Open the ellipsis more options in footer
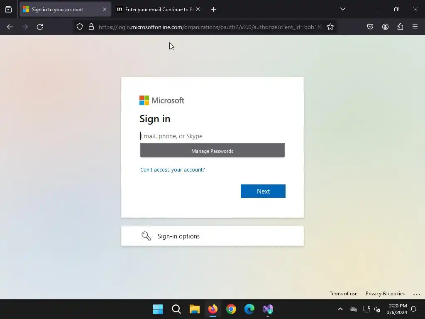Image resolution: width=425 pixels, height=319 pixels. coord(417,294)
